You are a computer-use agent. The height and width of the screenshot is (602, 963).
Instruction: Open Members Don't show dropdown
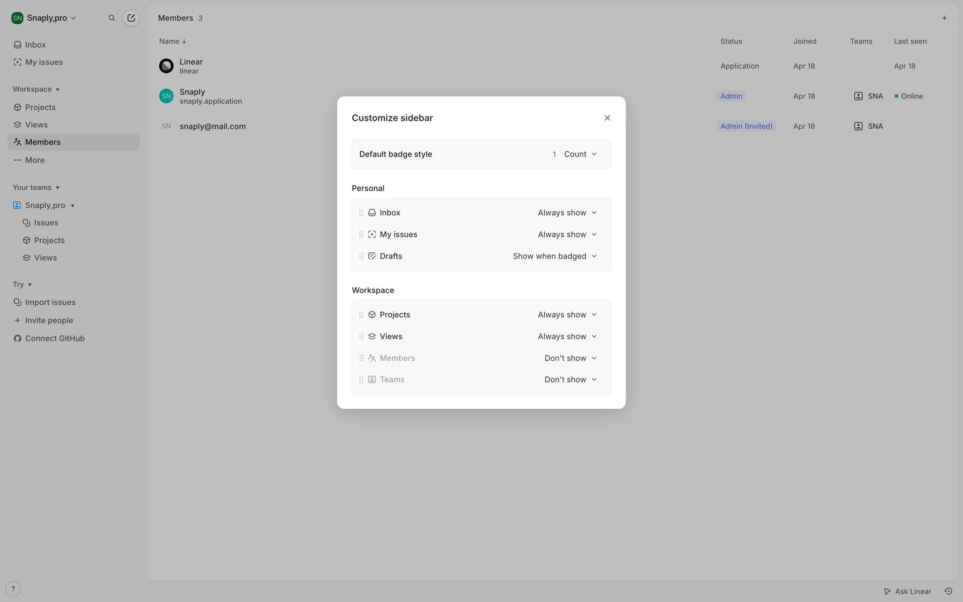pos(571,358)
